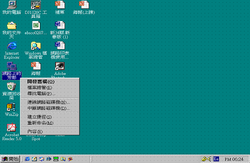Select the WinZip desktop shortcut icon
Screen dimensions: 250x163
pos(11,107)
